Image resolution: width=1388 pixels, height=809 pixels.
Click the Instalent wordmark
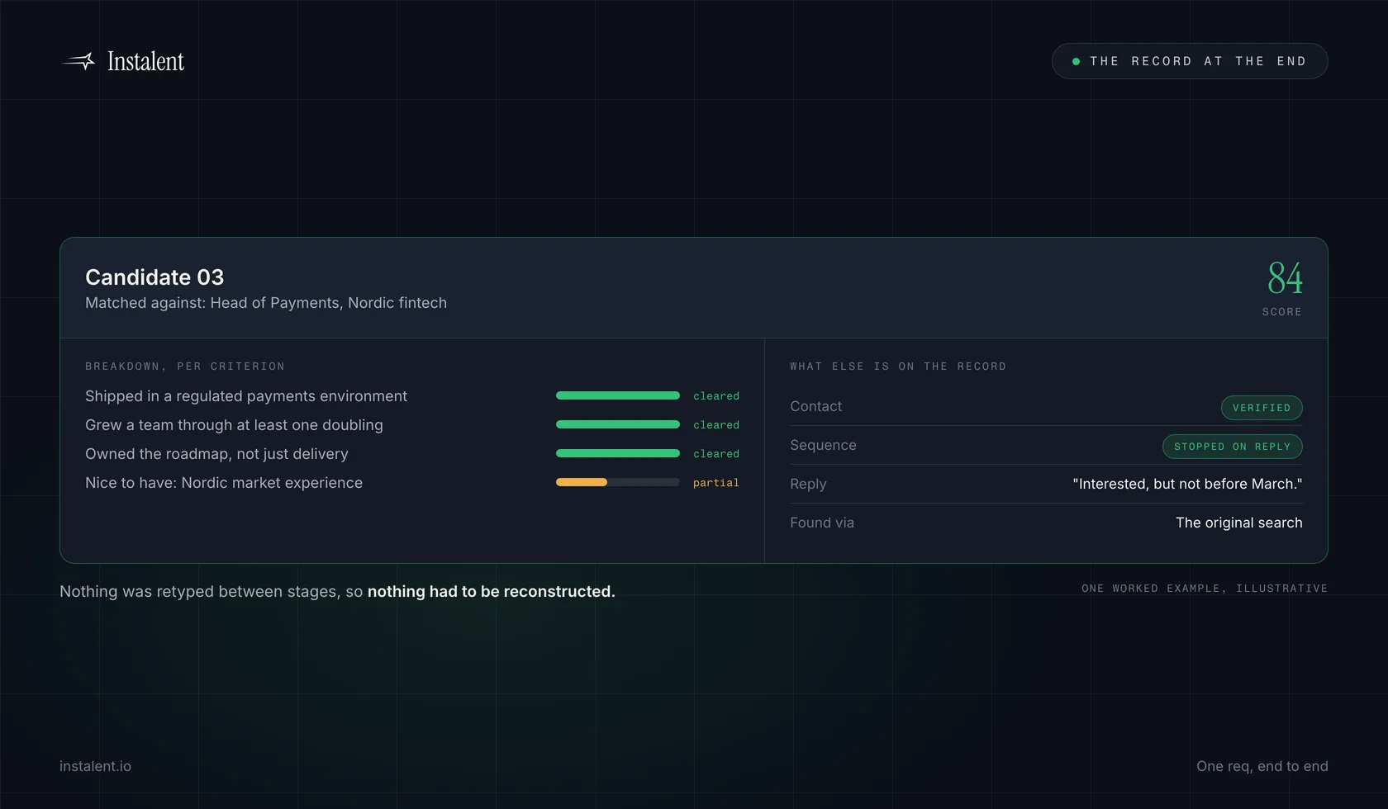tap(145, 61)
